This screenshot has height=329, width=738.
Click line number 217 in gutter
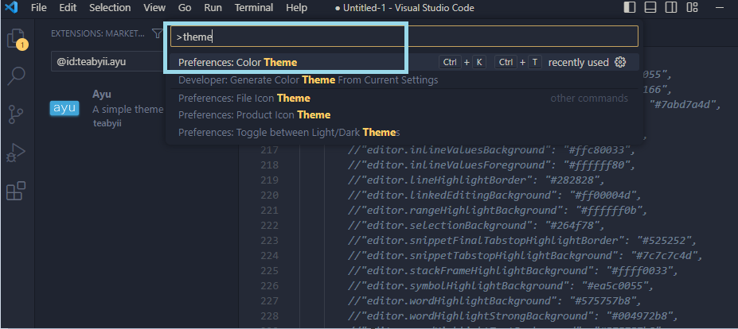[x=270, y=150]
